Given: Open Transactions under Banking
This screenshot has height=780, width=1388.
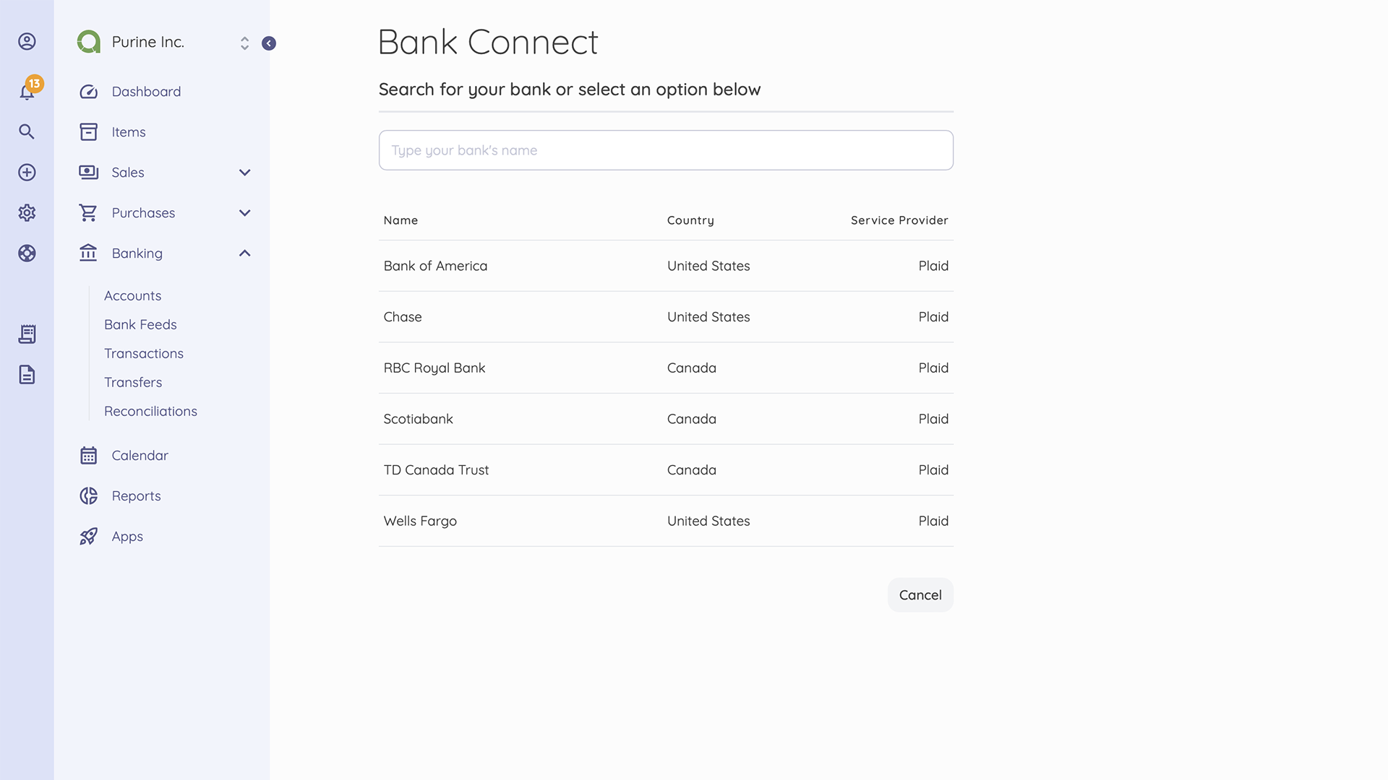Looking at the screenshot, I should coord(144,353).
